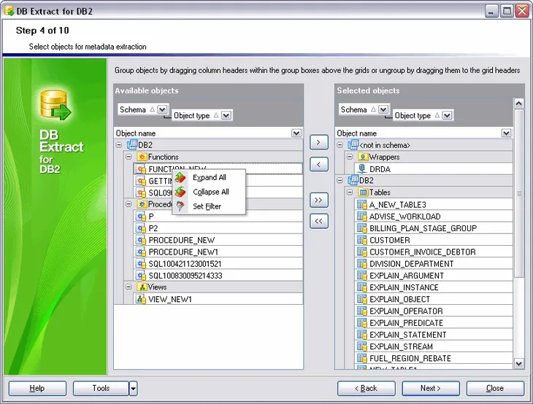Select the SQL100421123001521 procedure row
The height and width of the screenshot is (404, 533).
[x=218, y=264]
